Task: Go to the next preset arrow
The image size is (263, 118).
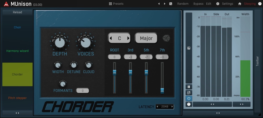Action: click(165, 4)
